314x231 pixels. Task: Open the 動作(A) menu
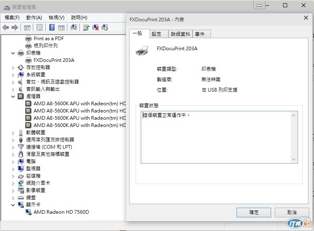coord(34,18)
